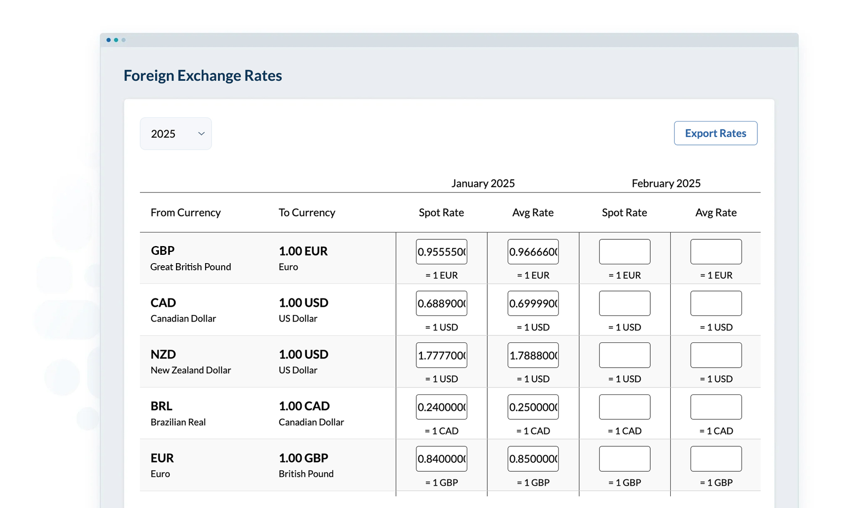
Task: Click the Foreign Exchange Rates page title
Action: tap(203, 75)
